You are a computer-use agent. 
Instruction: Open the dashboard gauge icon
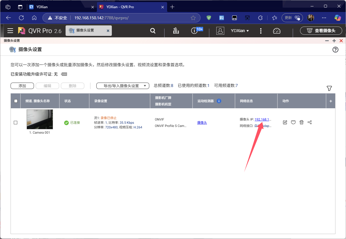[277, 31]
